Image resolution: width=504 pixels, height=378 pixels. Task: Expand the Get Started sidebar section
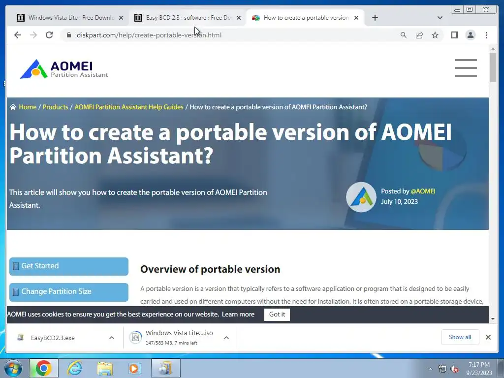pyautogui.click(x=69, y=266)
